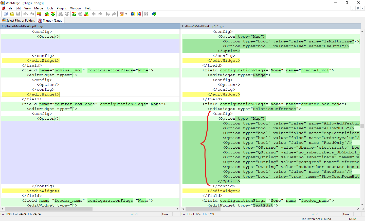Go to the previous conflict
The image size is (365, 221).
[x=66, y=14]
